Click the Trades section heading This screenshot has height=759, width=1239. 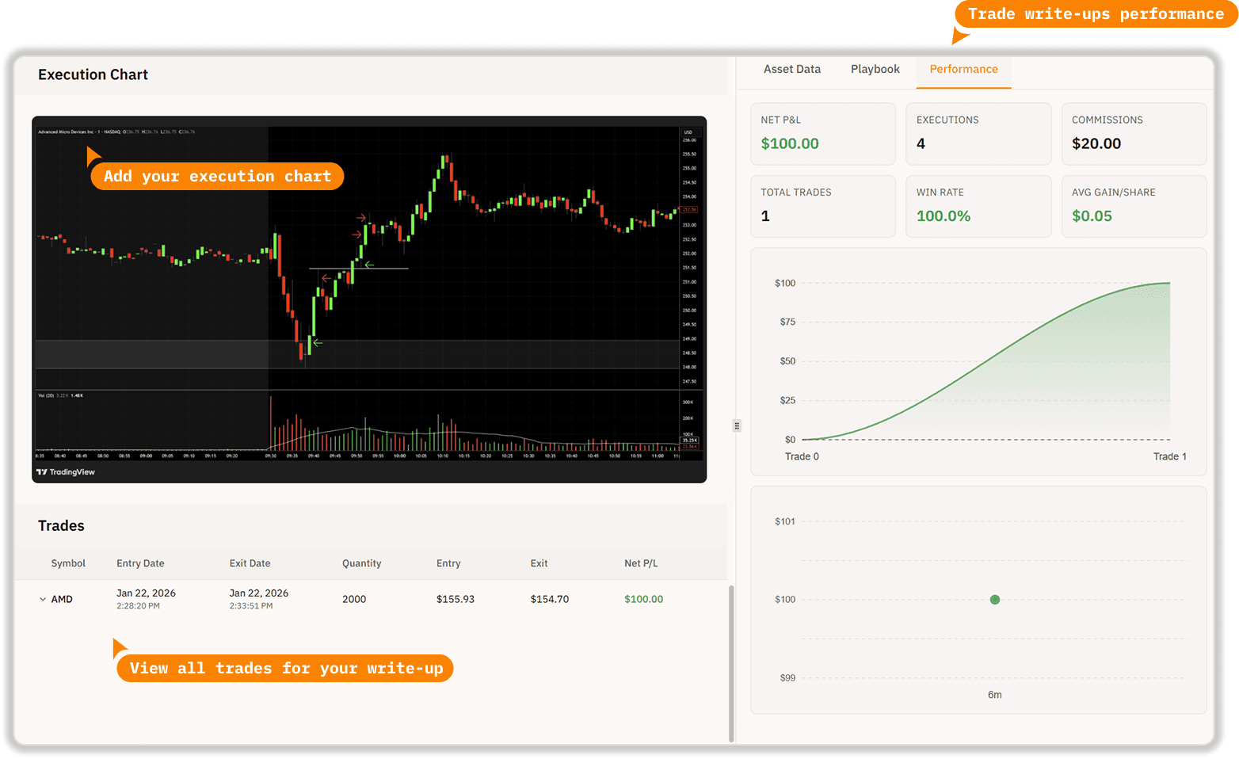coord(61,525)
